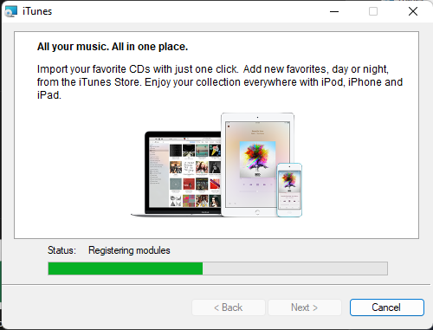433x330 pixels.
Task: Click the disabled Next > button
Action: pos(305,307)
